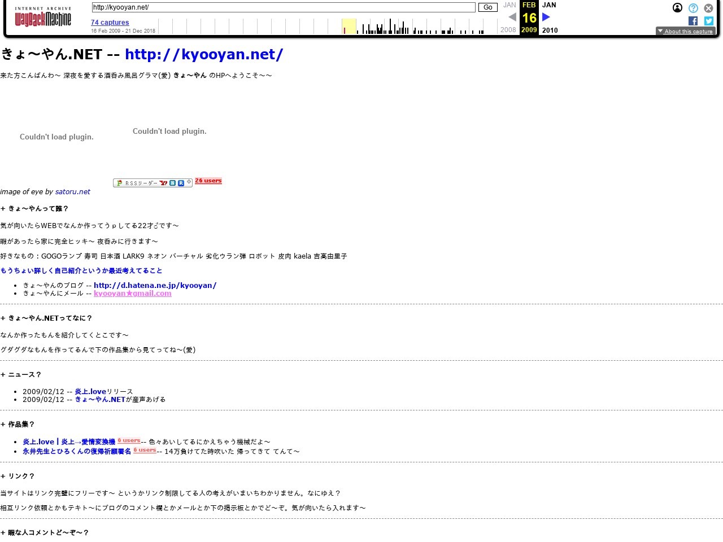Close the Wayback toolbar

(708, 8)
